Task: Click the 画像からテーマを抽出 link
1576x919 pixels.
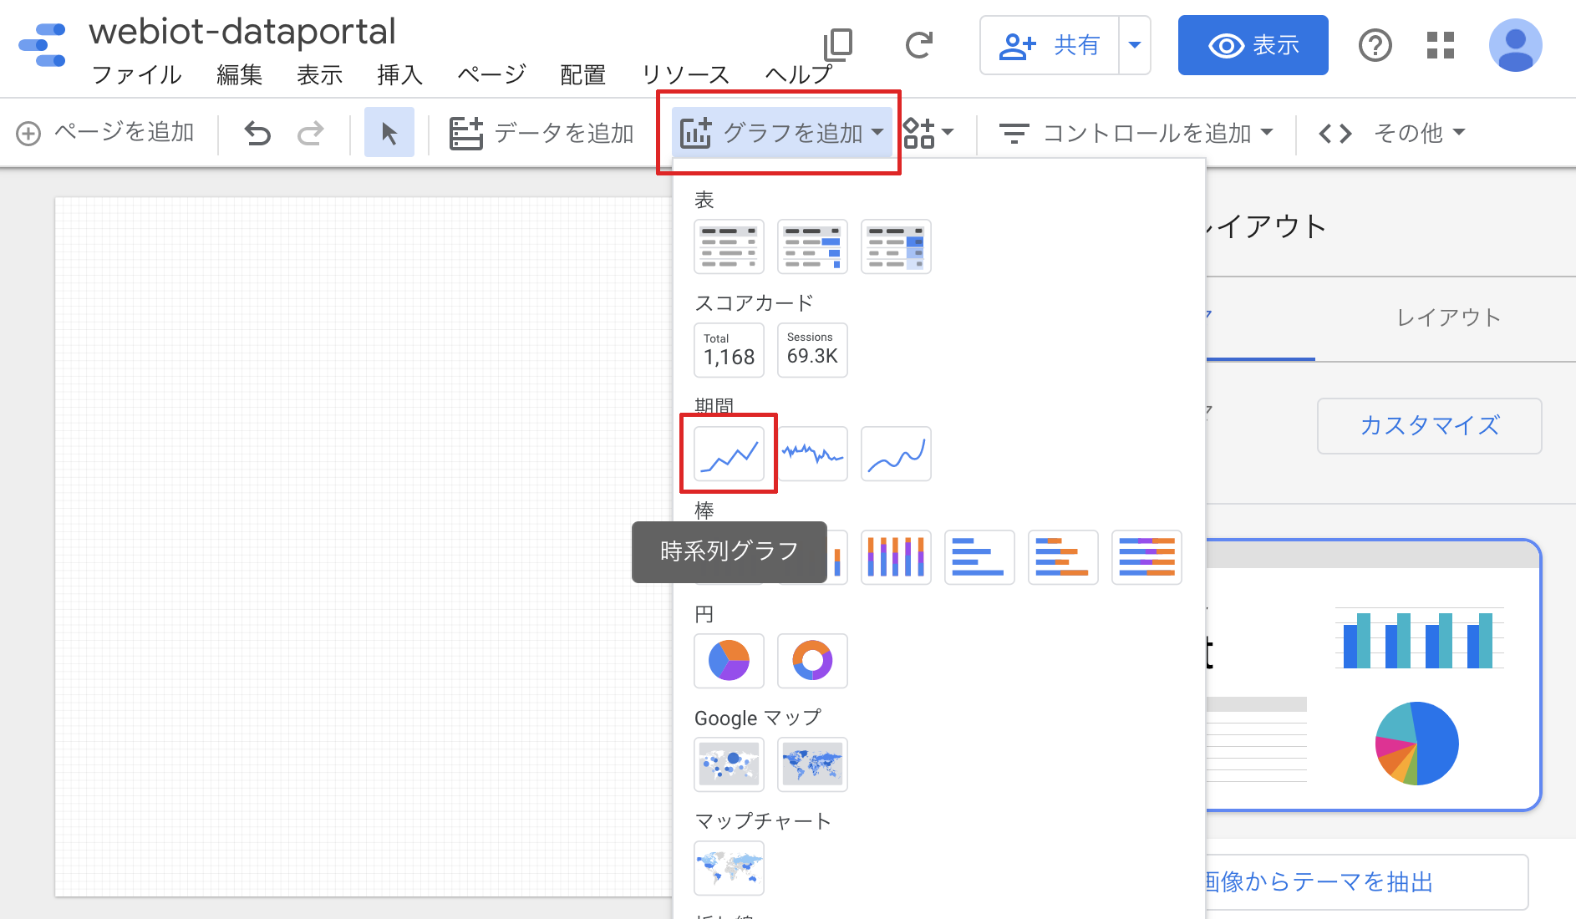Action: click(1319, 881)
